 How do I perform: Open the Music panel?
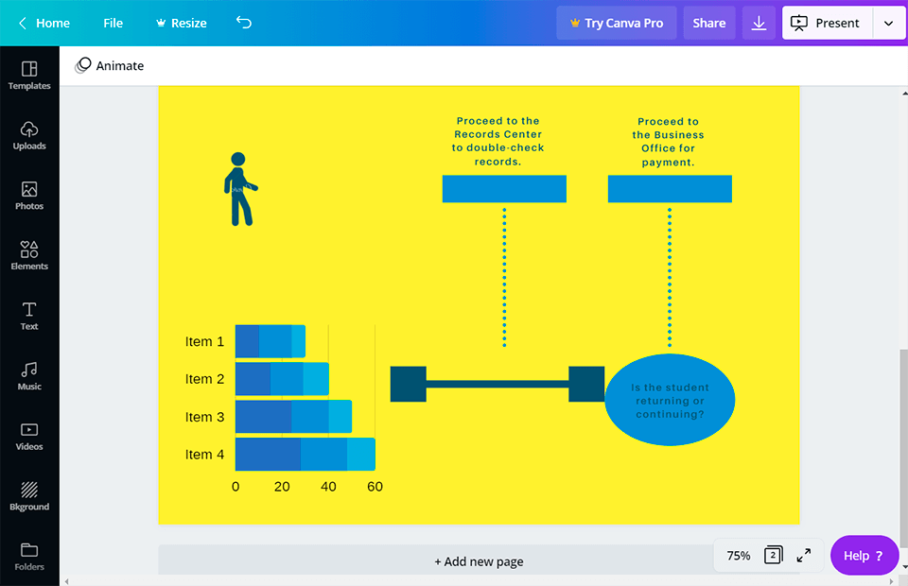coord(29,375)
